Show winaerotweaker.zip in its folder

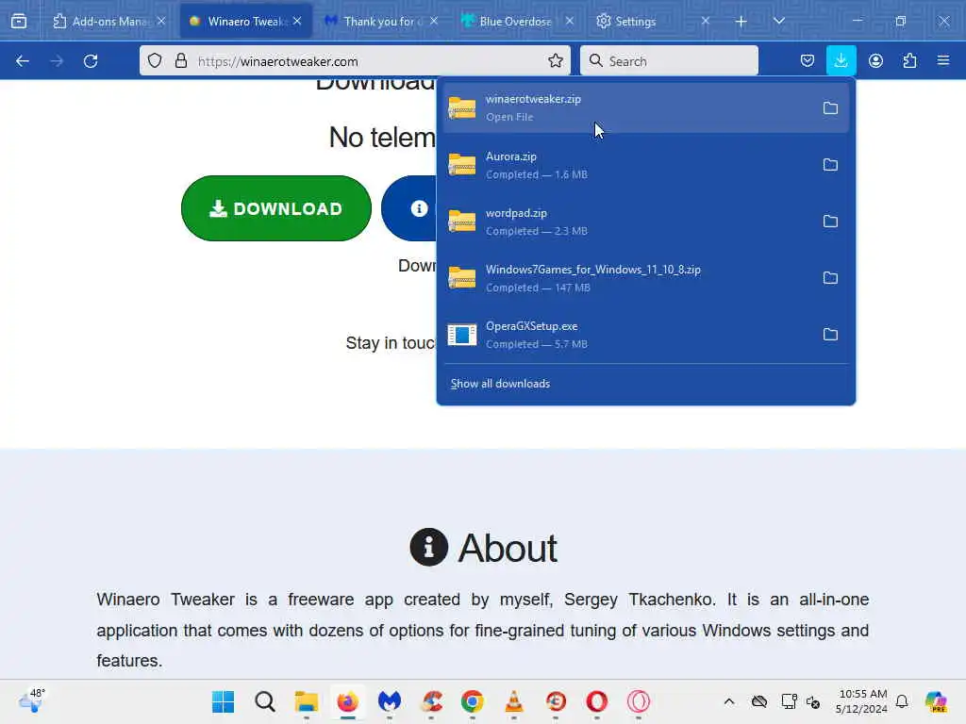point(830,108)
